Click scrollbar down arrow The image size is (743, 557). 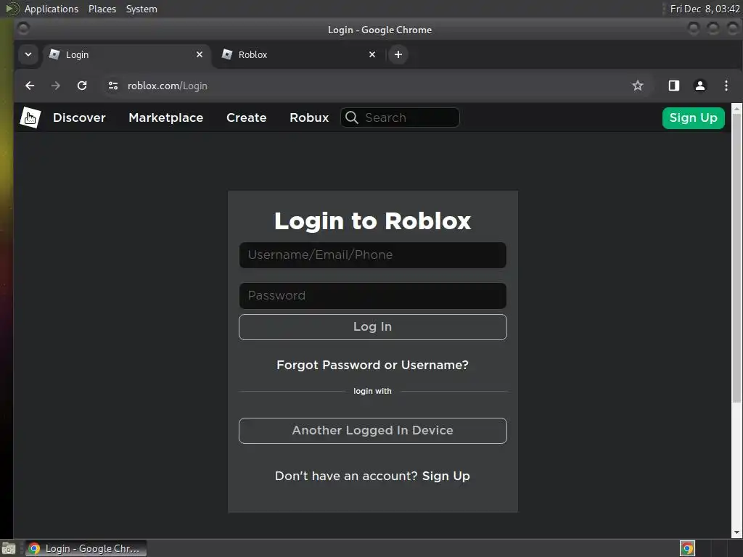pos(736,533)
